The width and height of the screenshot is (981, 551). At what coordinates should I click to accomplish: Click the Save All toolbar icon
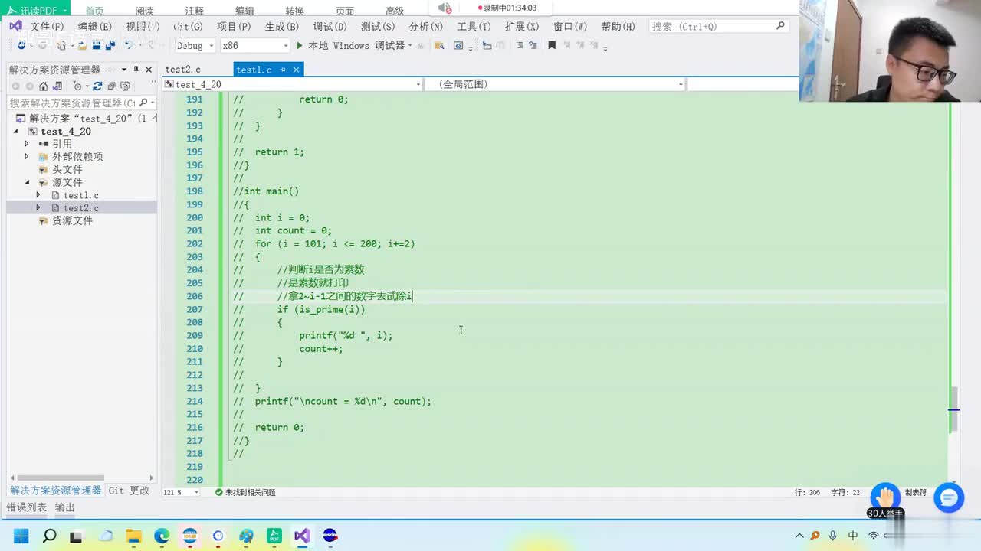(x=110, y=46)
